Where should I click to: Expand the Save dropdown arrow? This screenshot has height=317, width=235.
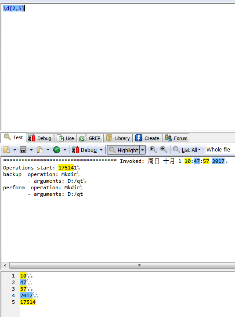31,150
